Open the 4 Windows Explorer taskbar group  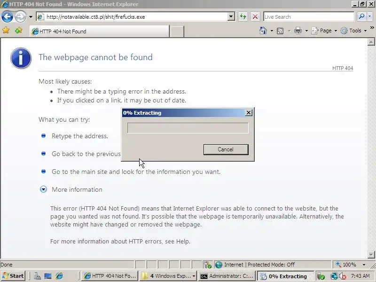(169, 276)
